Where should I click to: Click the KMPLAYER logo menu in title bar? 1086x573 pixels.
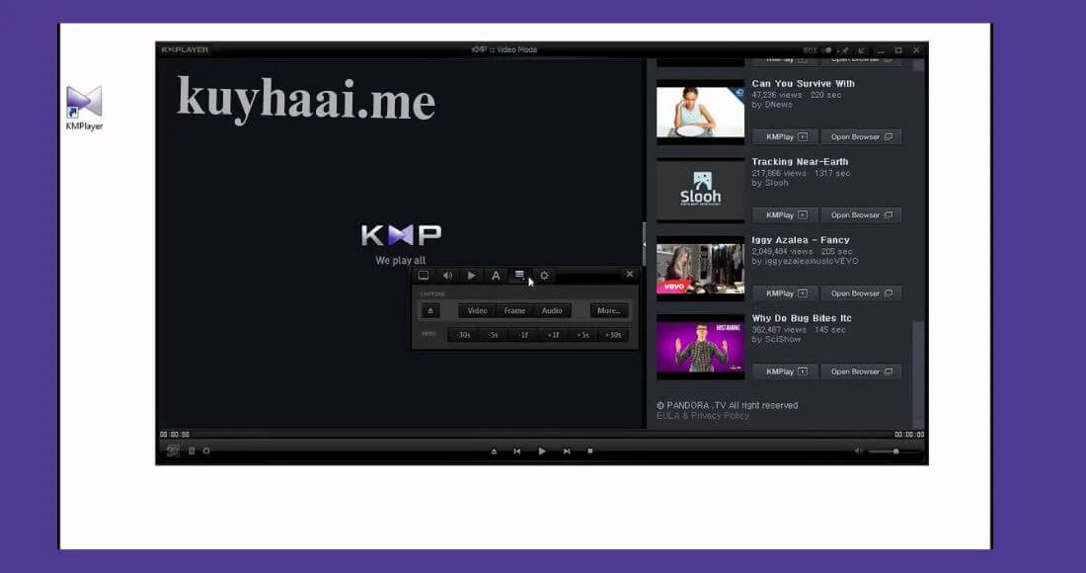coord(185,49)
